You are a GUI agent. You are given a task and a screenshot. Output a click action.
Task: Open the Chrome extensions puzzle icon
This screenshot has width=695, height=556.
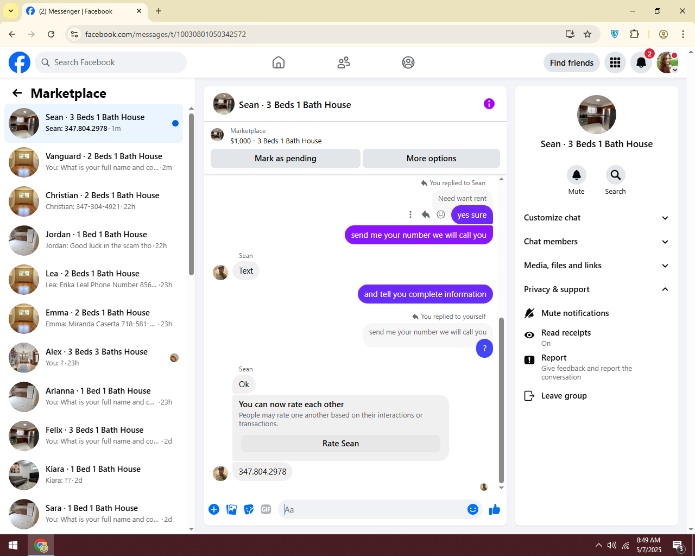[x=634, y=34]
